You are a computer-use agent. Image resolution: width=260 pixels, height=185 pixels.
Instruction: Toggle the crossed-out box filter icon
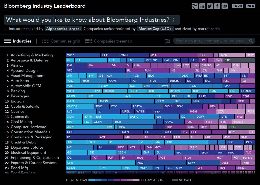(167, 41)
